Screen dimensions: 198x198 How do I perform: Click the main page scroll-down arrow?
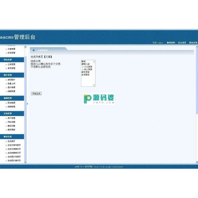click(197, 162)
